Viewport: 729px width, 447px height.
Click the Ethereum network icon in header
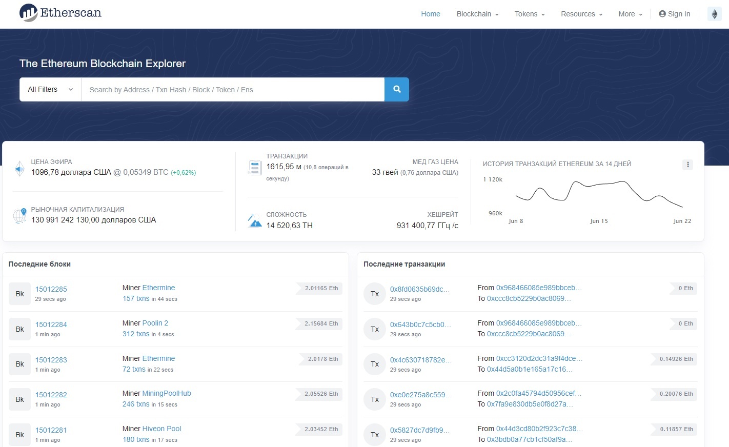(714, 14)
